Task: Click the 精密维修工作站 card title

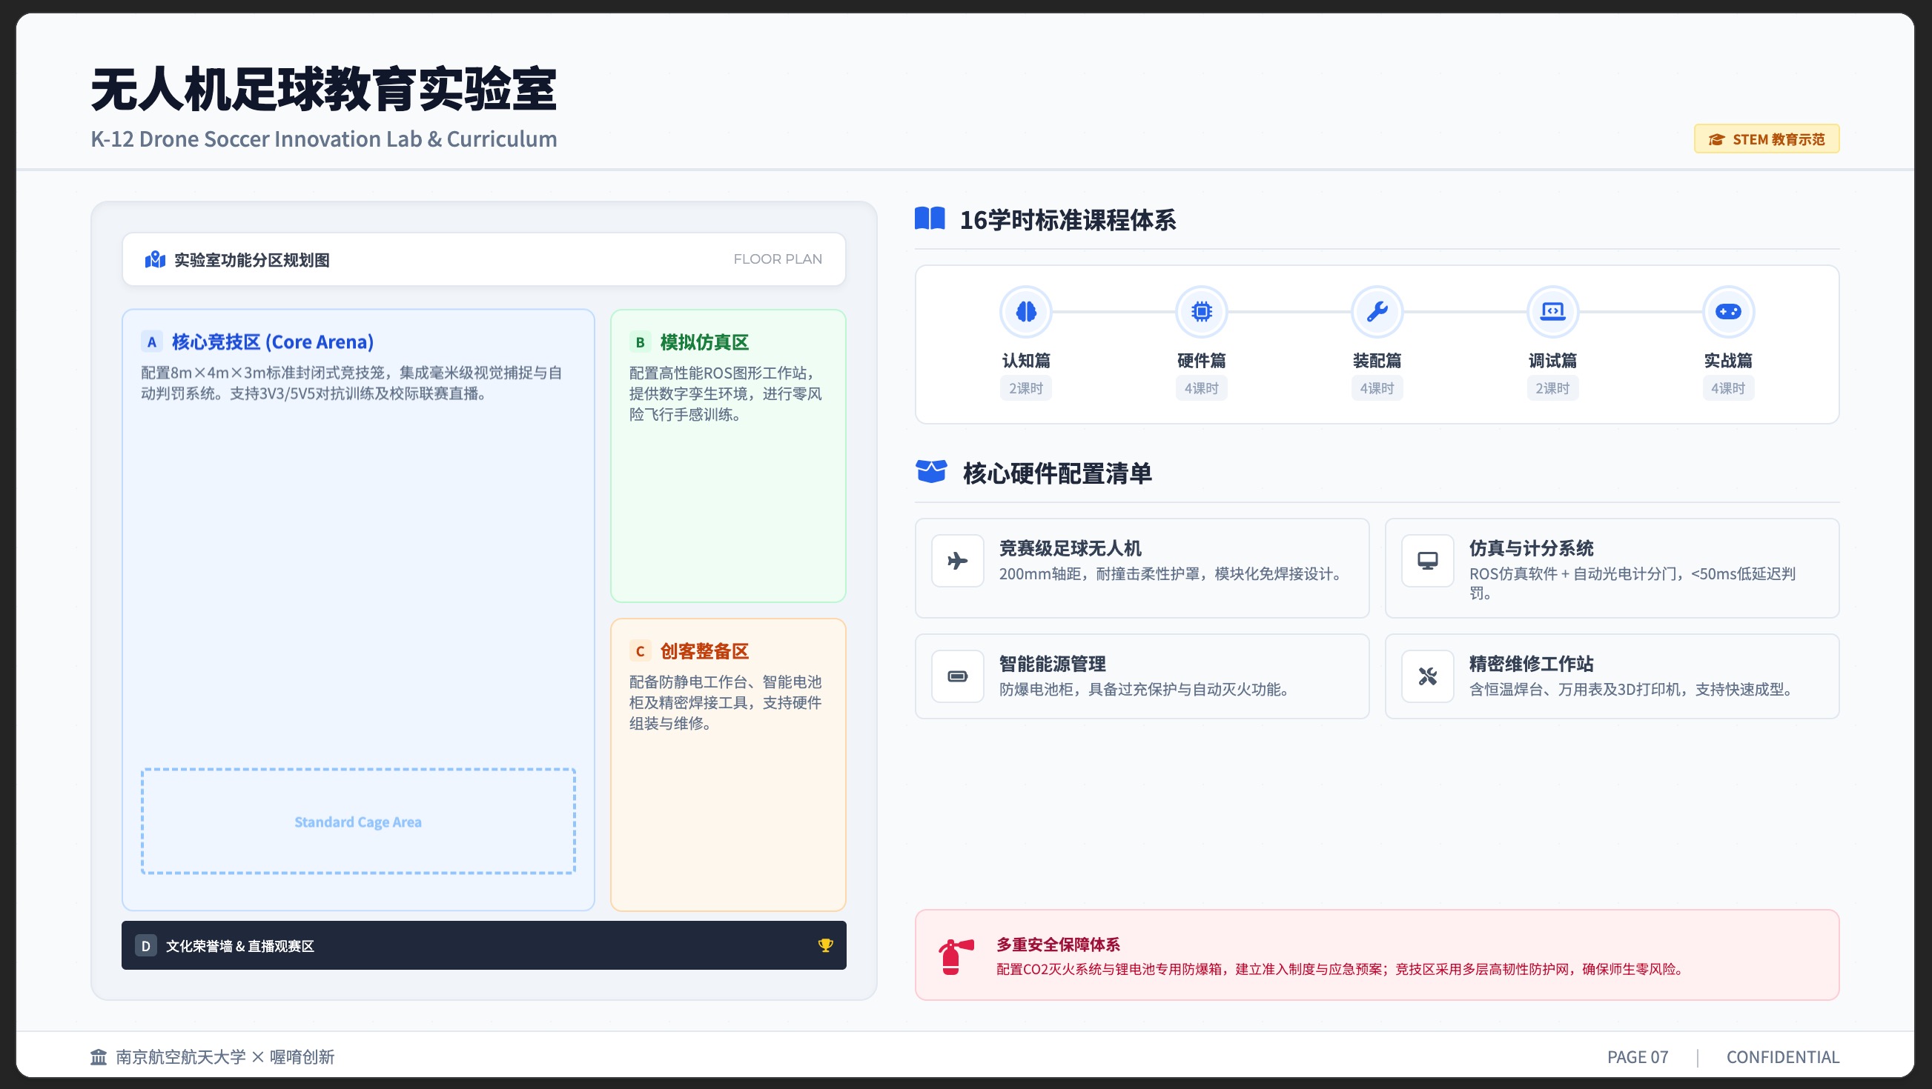Action: pos(1532,663)
